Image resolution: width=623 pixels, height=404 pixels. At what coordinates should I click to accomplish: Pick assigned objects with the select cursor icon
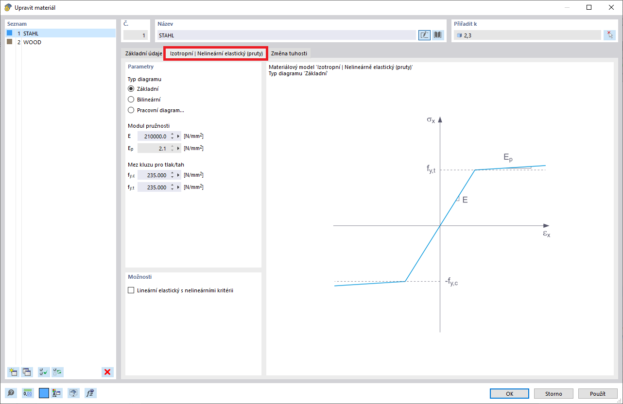pos(609,35)
